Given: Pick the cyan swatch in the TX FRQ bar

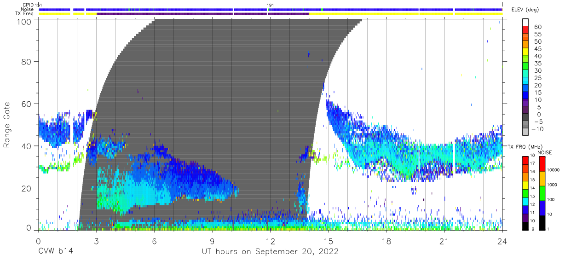Looking at the screenshot, I should point(525,202).
